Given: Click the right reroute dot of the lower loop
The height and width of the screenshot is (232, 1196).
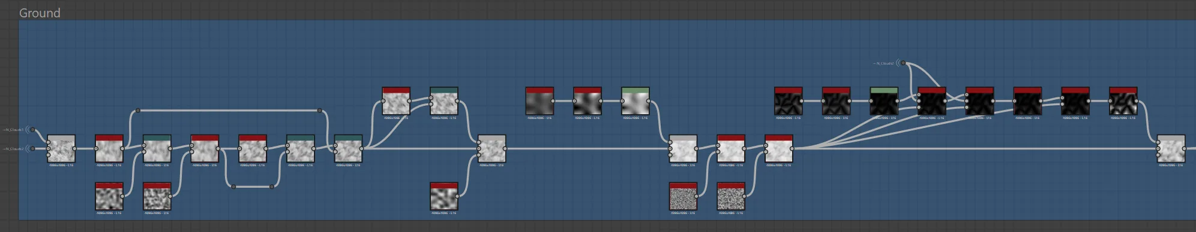Looking at the screenshot, I should click(272, 187).
